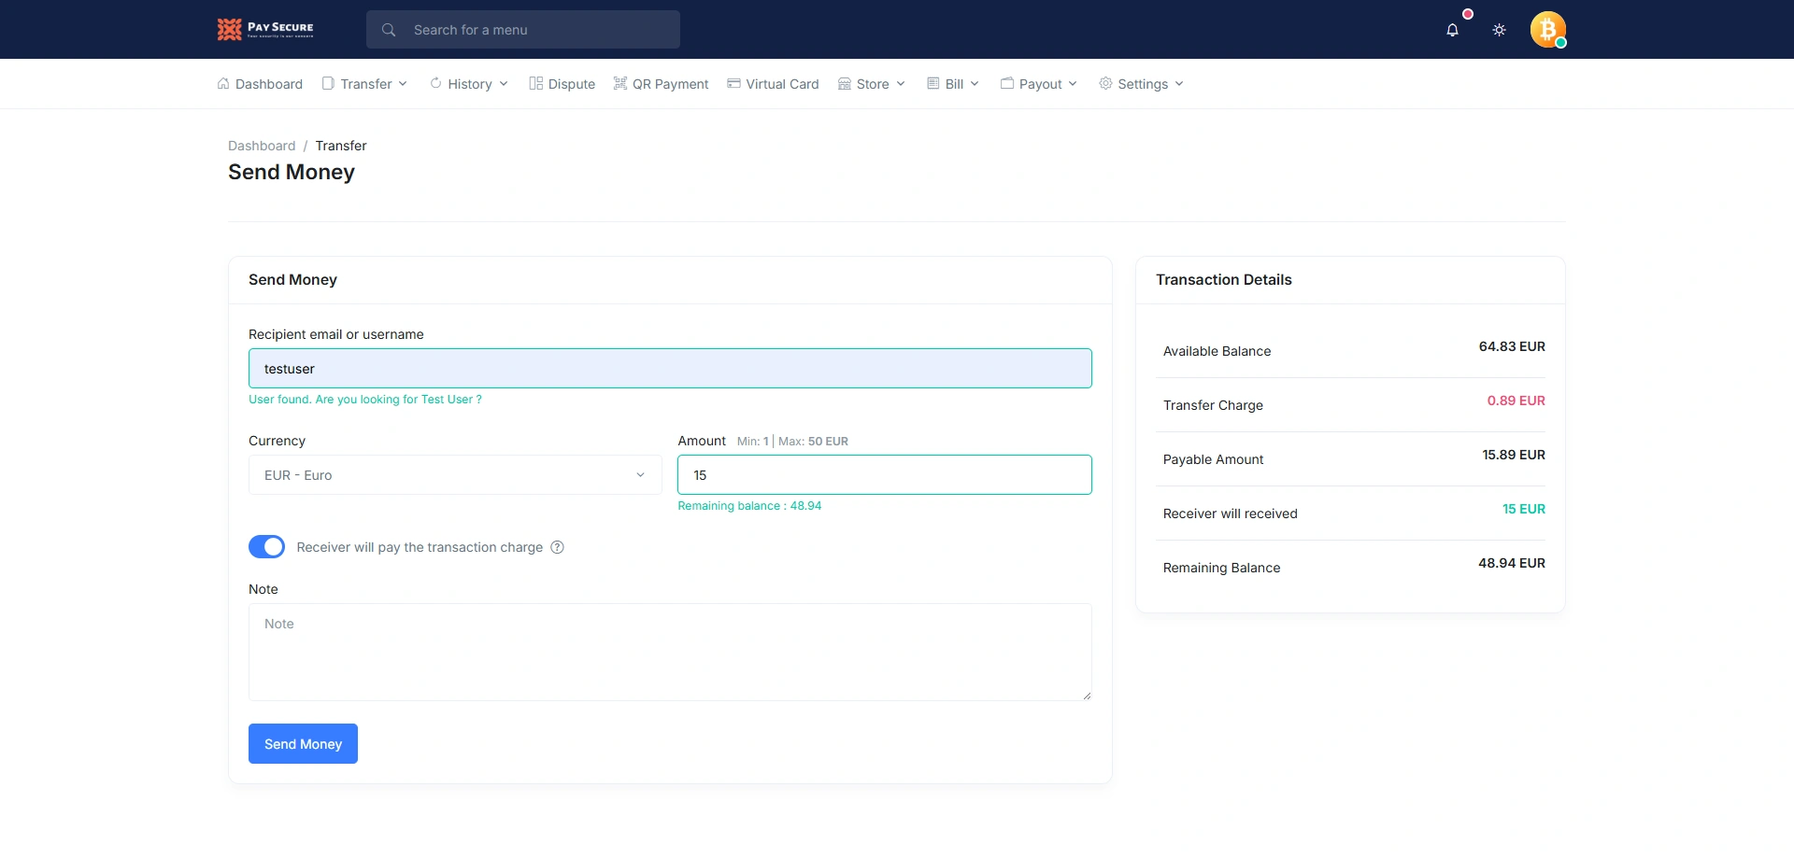Click the Amount input field
This screenshot has height=858, width=1794.
coord(885,475)
